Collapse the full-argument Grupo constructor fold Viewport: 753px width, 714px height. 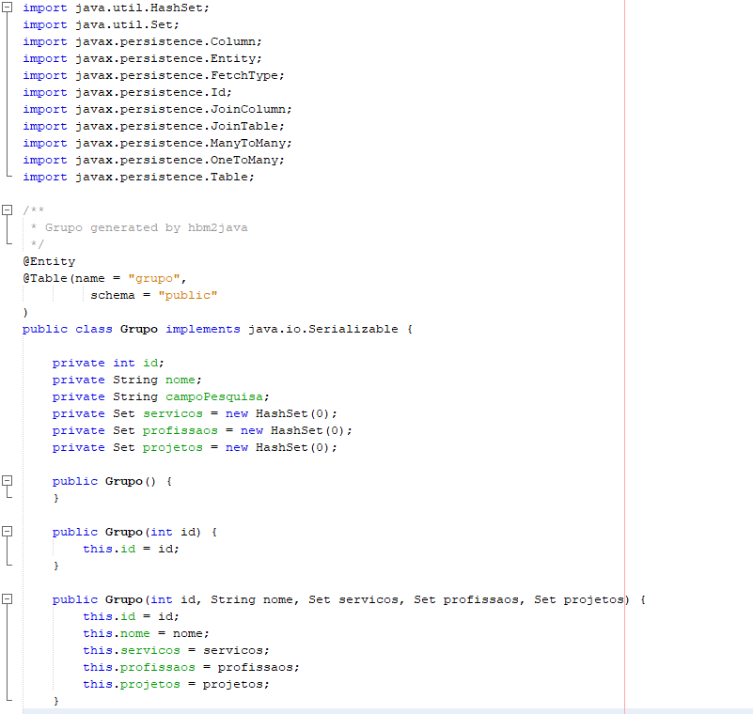[x=8, y=598]
